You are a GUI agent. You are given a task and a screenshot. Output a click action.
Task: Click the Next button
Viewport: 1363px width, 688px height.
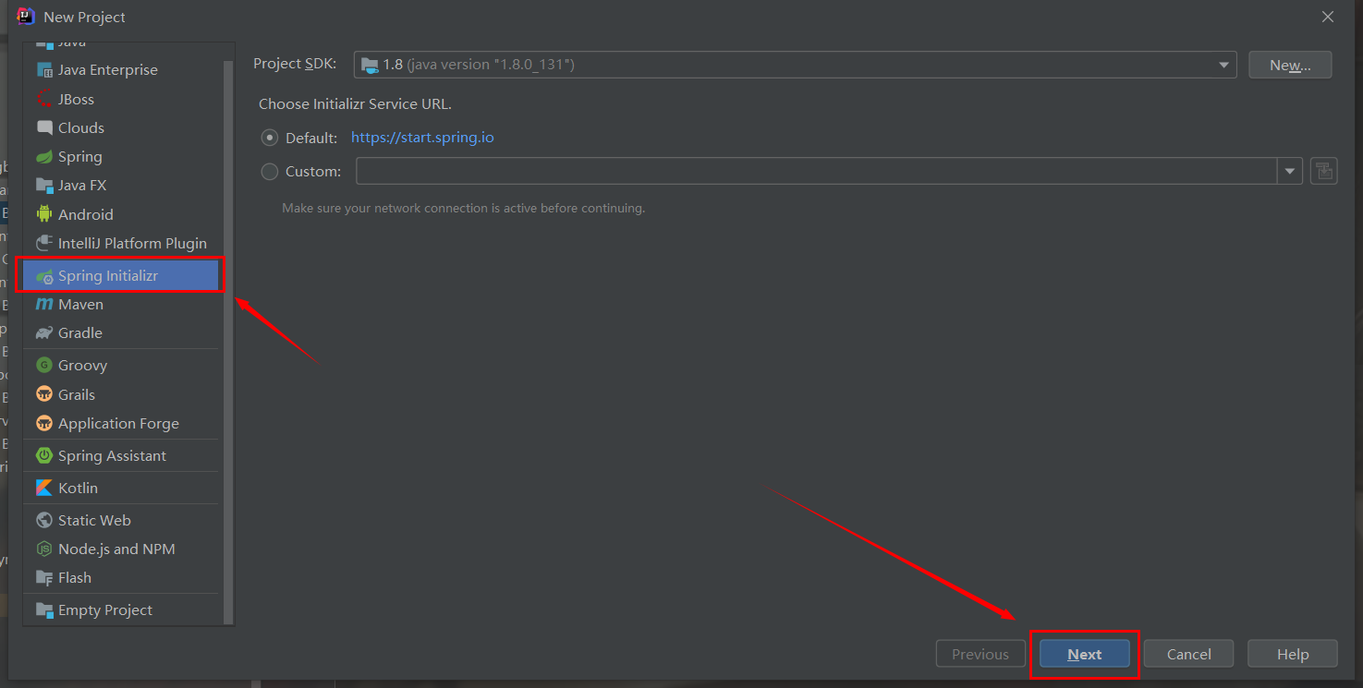(1085, 654)
